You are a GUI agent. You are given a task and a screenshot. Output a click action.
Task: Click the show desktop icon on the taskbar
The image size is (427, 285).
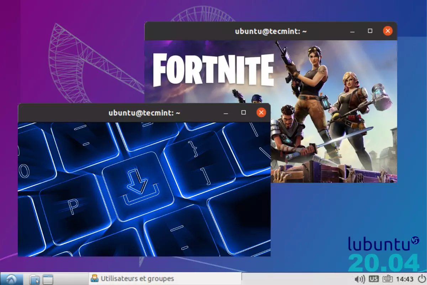(48, 279)
